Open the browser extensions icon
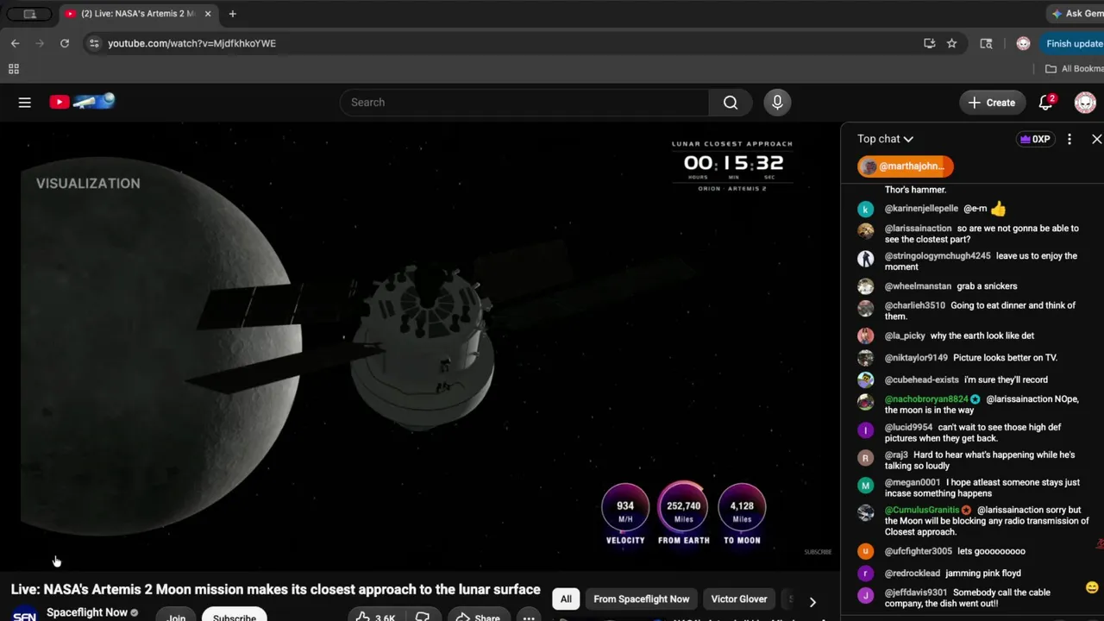 (987, 43)
